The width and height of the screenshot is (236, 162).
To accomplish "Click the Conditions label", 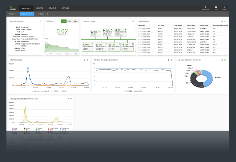I will click(41, 14).
